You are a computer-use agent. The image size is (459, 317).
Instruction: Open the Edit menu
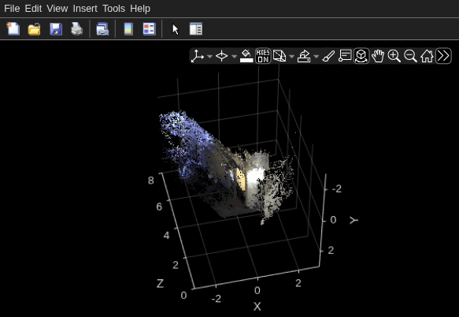tap(33, 9)
